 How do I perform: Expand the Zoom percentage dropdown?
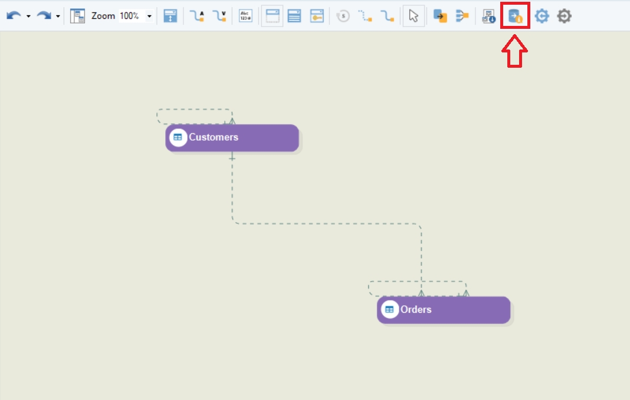pos(149,16)
